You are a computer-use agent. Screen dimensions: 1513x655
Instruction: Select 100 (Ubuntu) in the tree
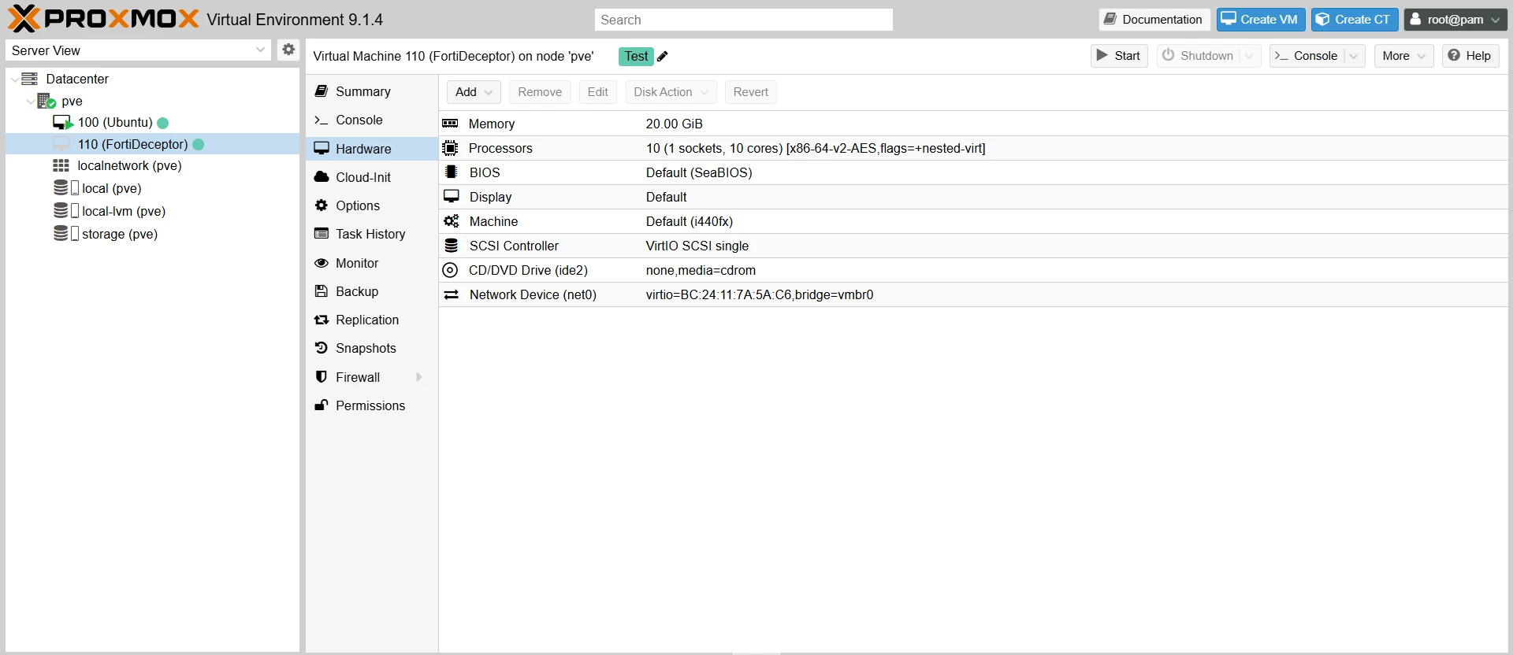point(153,122)
